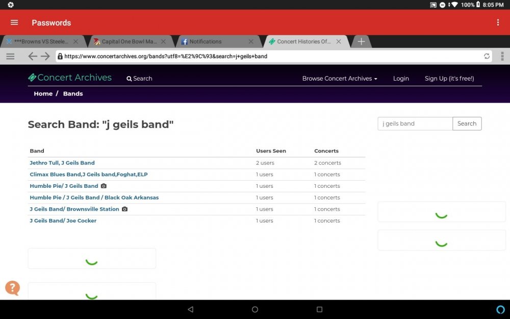Reload the current page

pyautogui.click(x=487, y=56)
